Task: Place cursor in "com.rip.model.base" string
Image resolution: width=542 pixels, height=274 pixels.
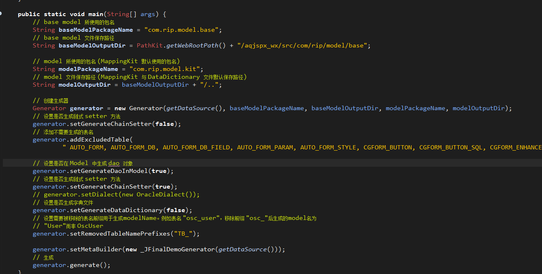Action: tap(185, 30)
